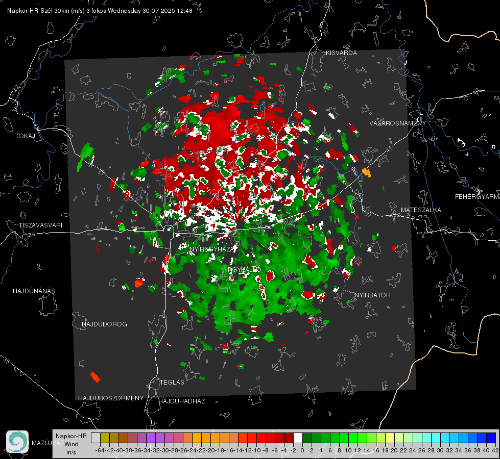Click the legend caption Napkor-HR Wind m/s

click(71, 444)
